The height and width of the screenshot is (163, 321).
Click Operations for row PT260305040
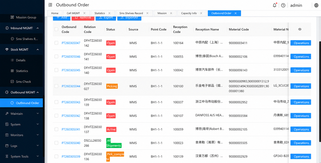(301, 143)
